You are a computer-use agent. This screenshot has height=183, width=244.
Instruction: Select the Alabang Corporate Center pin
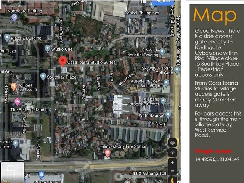(163, 101)
